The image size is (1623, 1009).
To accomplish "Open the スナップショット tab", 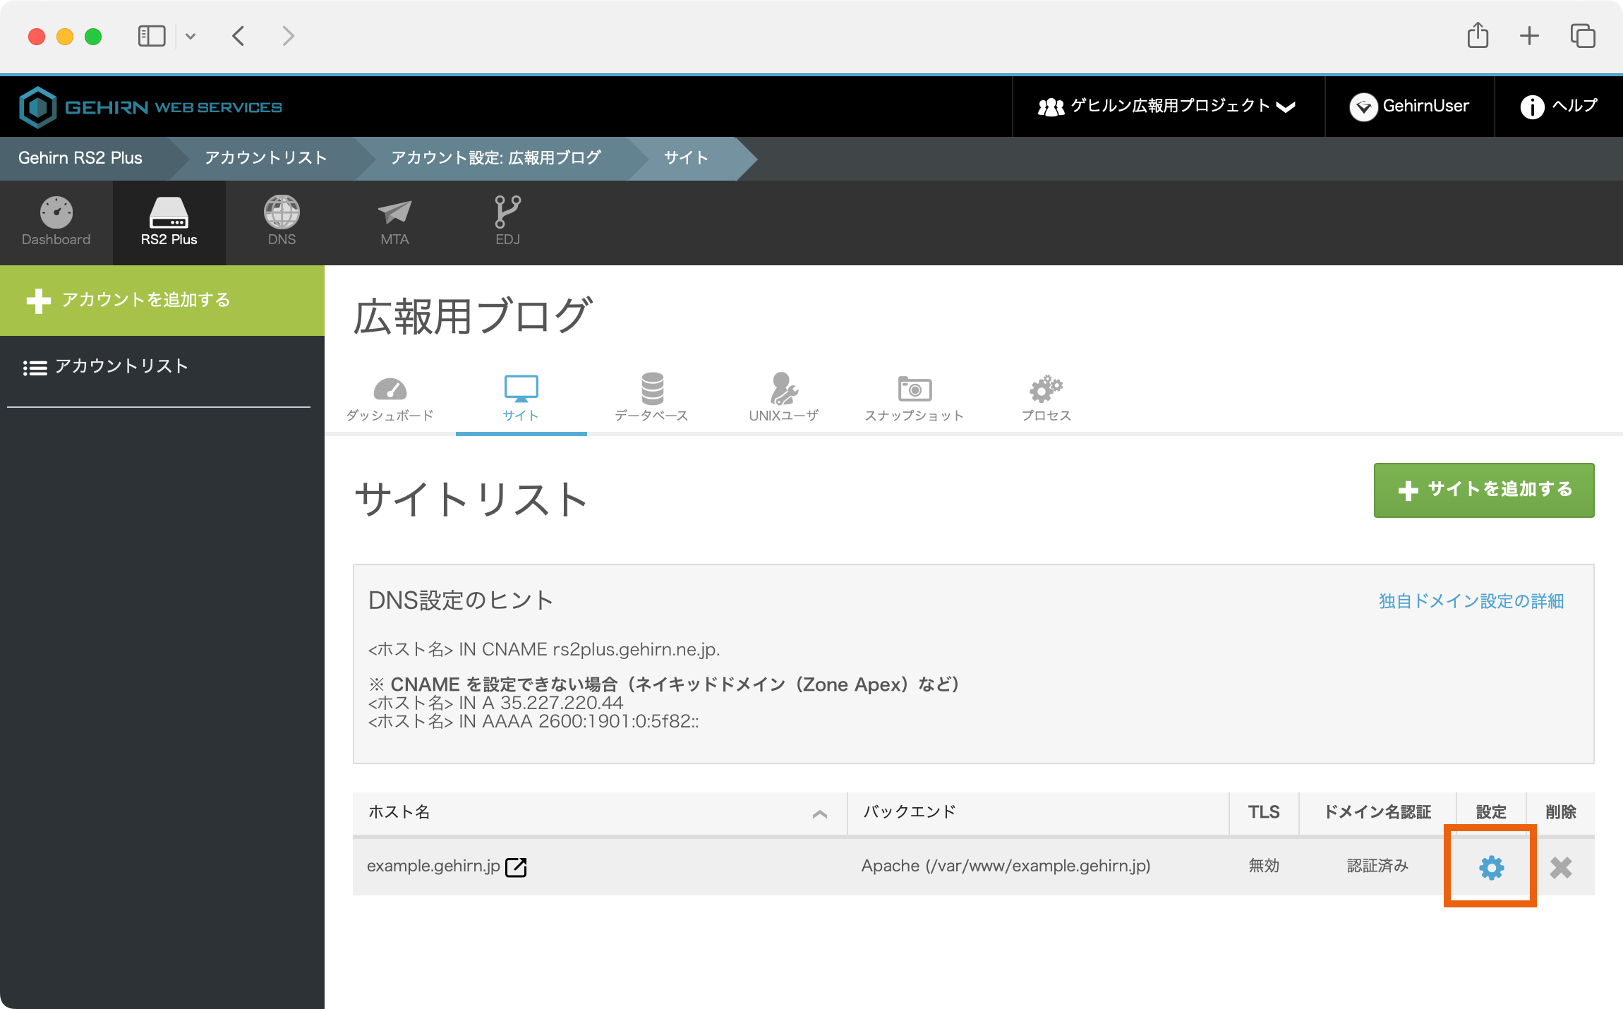I will tap(914, 397).
